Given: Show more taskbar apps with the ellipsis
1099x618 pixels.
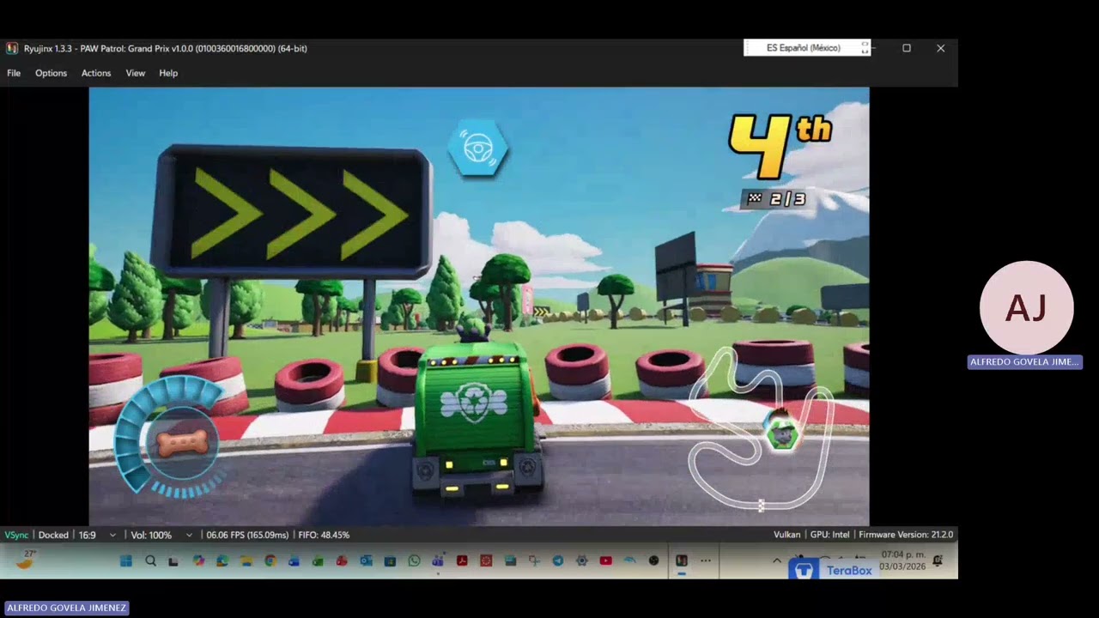Looking at the screenshot, I should pyautogui.click(x=706, y=560).
